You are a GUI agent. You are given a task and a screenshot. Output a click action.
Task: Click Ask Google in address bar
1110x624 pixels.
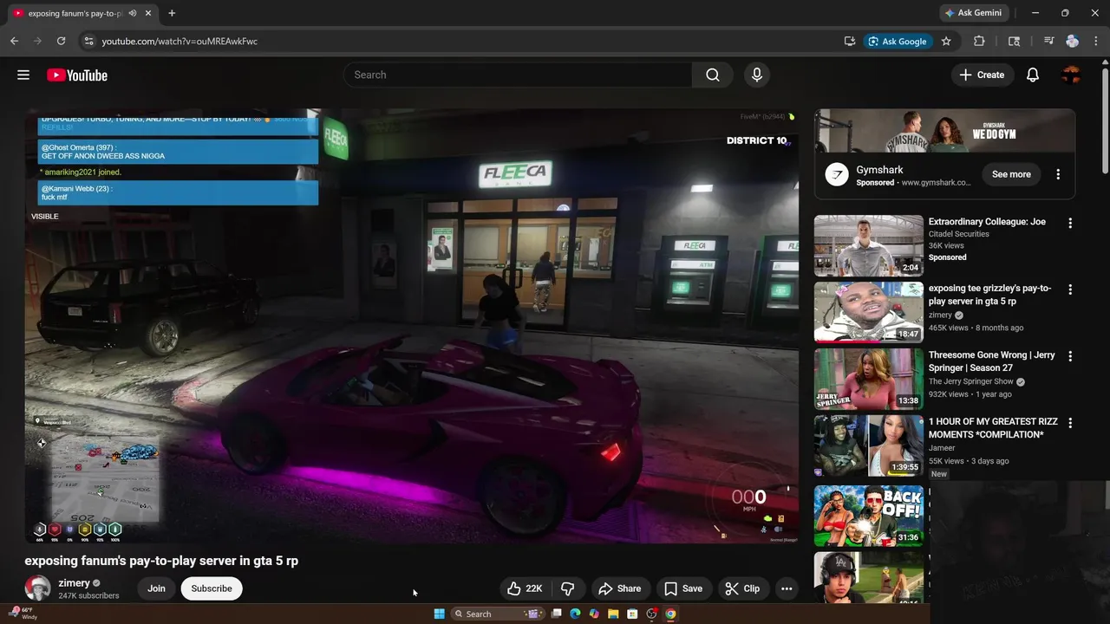(898, 41)
